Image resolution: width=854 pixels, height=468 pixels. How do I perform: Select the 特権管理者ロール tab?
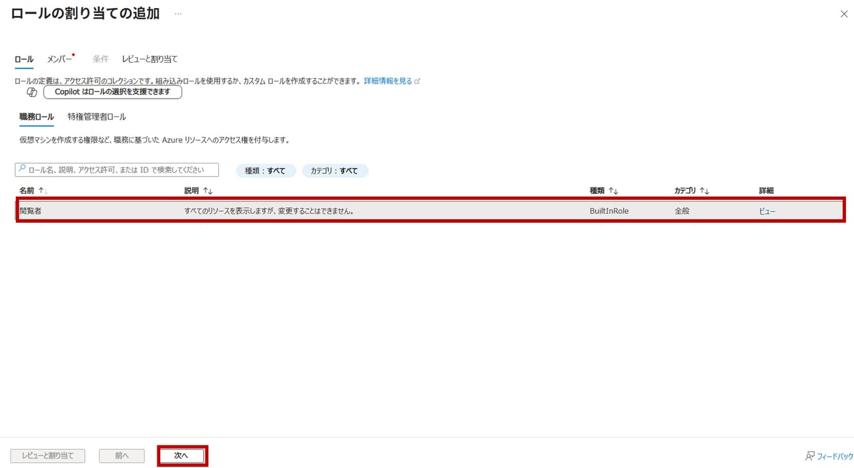tap(97, 117)
